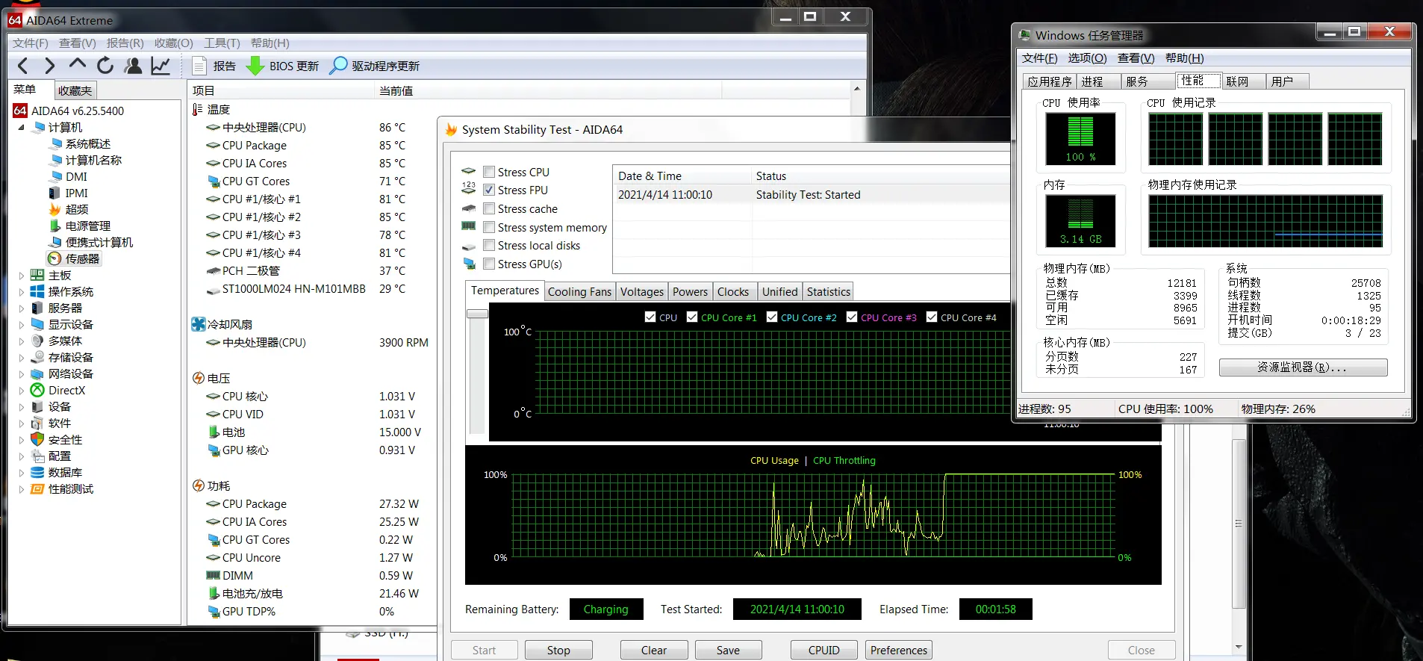Click the AIDA64 v6.25.5400 root icon
1423x661 pixels.
[x=20, y=111]
